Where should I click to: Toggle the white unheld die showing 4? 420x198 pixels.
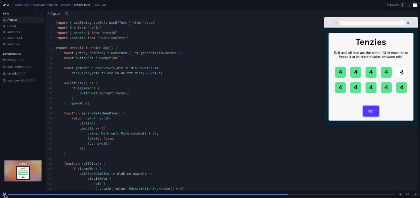pyautogui.click(x=401, y=72)
